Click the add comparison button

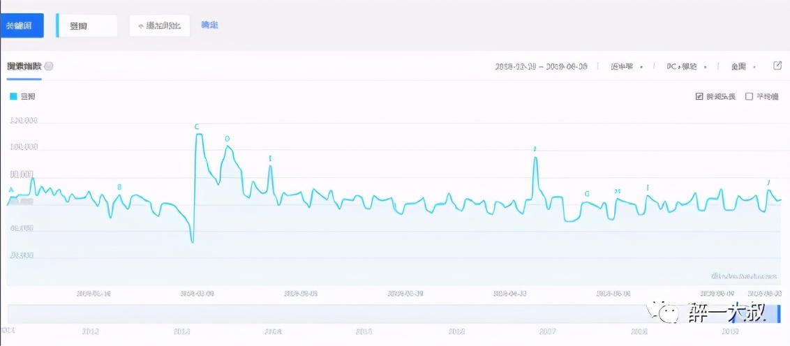pyautogui.click(x=159, y=26)
